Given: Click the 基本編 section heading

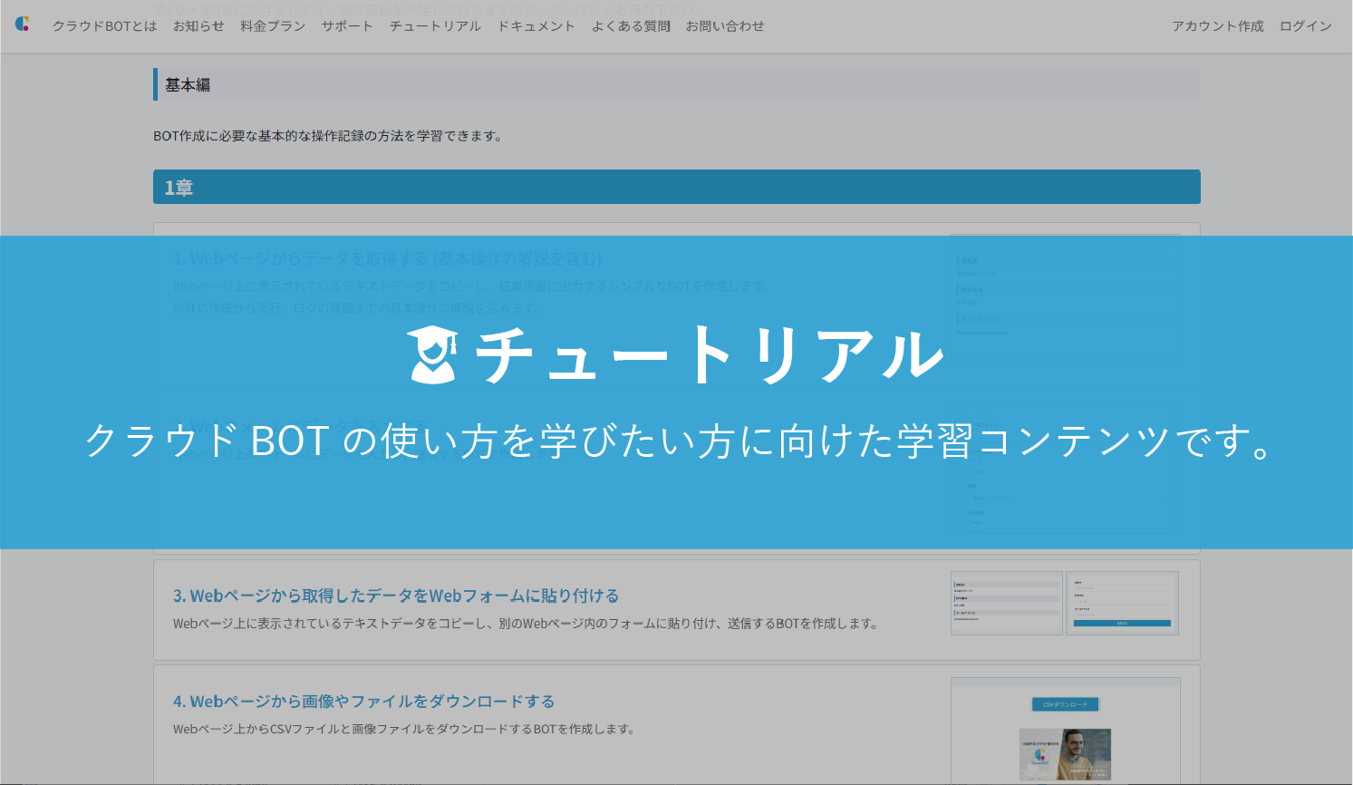Looking at the screenshot, I should click(677, 84).
